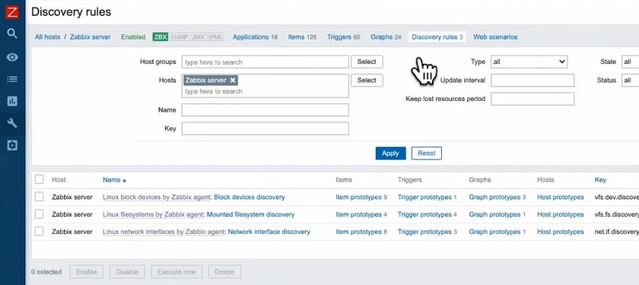Viewport: 639px width, 285px height.
Task: Focus the Name filter field
Action: [265, 110]
